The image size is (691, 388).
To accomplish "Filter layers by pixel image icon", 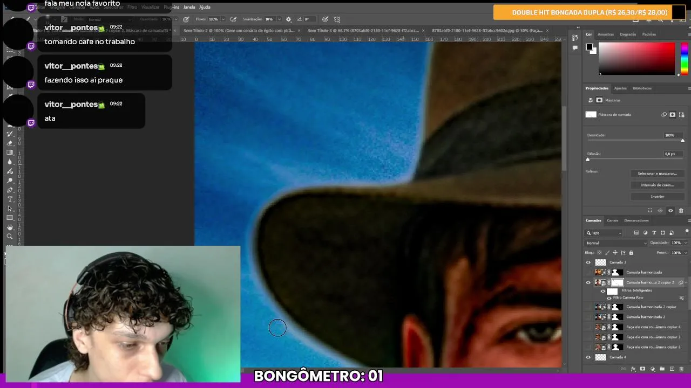I will (x=636, y=233).
